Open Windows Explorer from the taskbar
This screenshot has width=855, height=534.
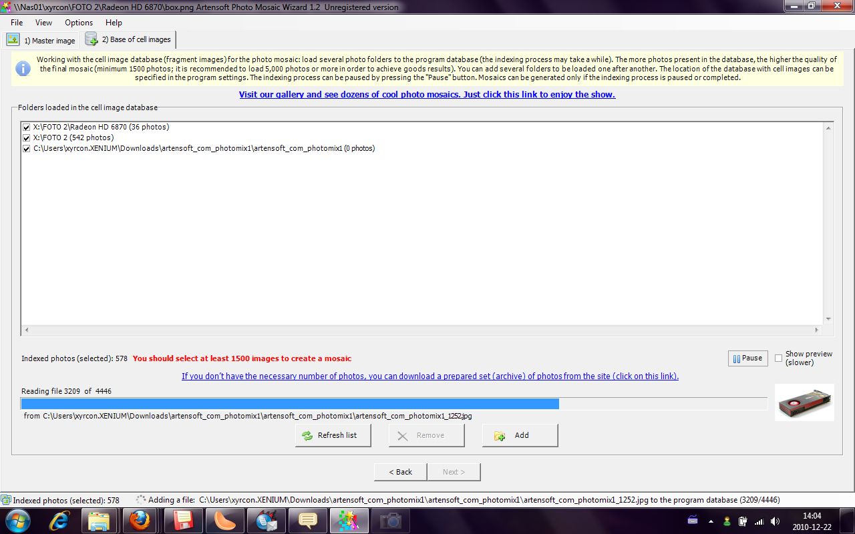click(99, 521)
